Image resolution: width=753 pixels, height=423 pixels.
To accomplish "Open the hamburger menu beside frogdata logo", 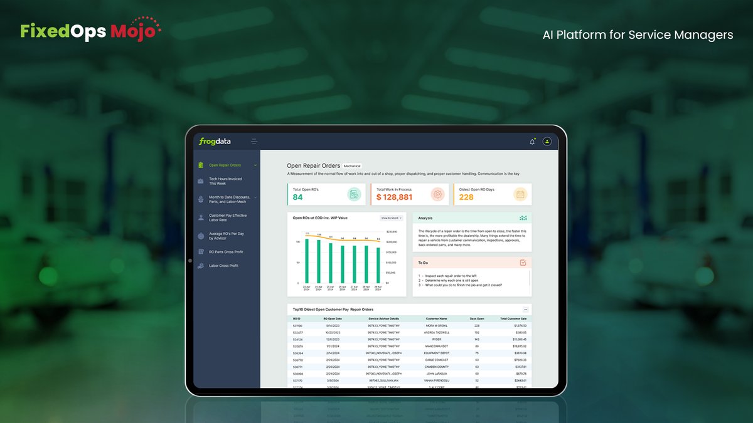I will point(254,142).
